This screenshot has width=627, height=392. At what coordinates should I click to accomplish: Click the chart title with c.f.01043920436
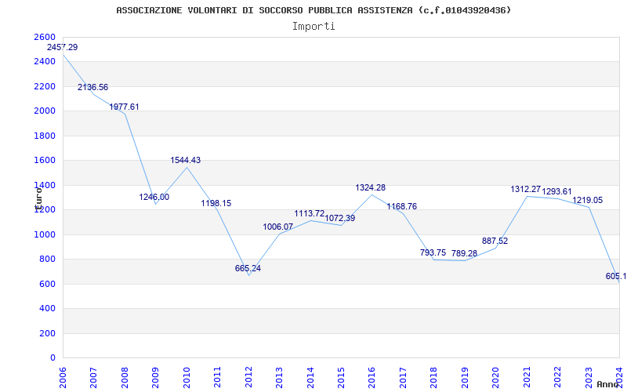click(x=313, y=10)
